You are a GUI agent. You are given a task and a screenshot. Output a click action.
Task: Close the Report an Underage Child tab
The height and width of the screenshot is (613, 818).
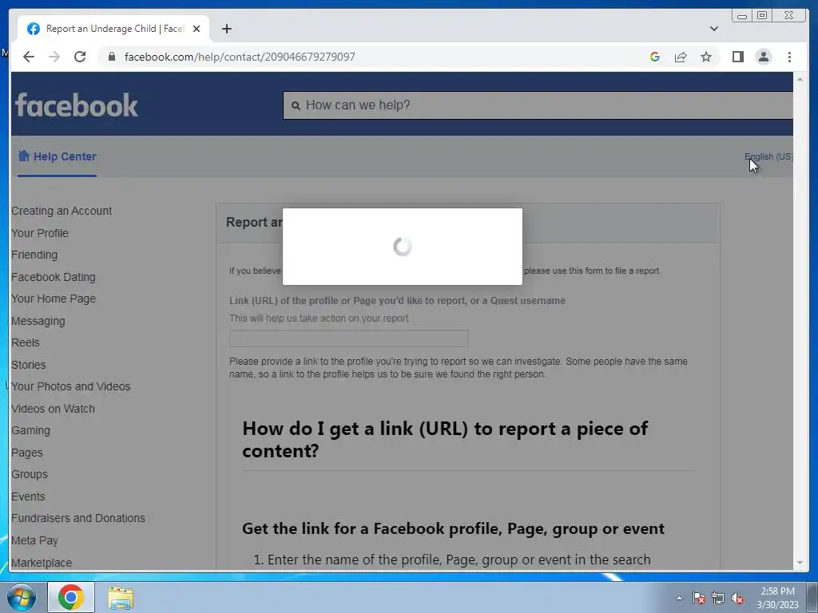(197, 29)
